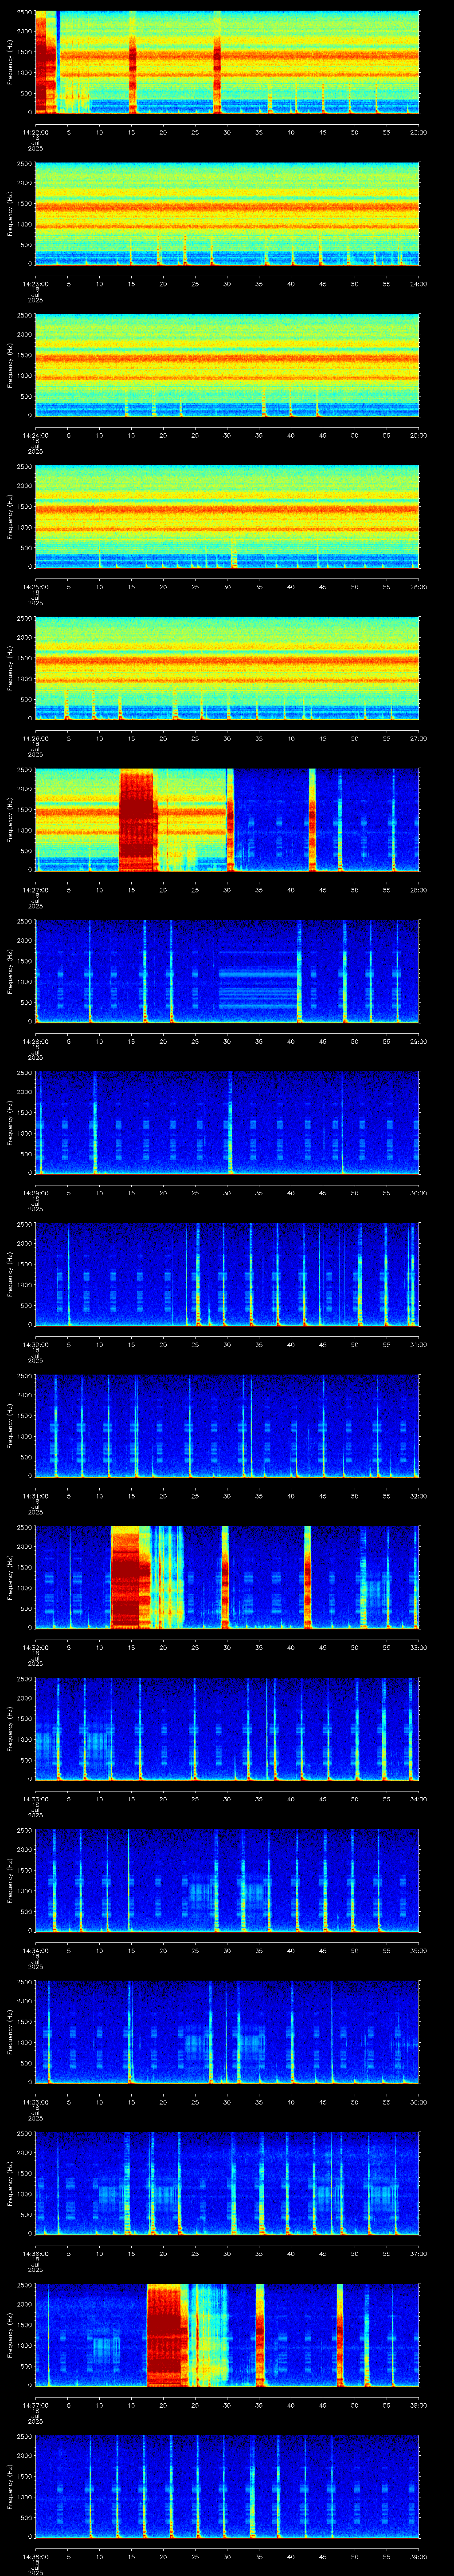Click the "14:33:00" start time label
454x2576 pixels.
[35, 1799]
